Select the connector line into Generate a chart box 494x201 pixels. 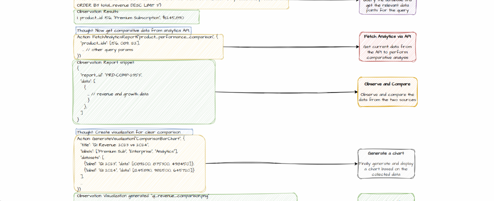click(281, 164)
